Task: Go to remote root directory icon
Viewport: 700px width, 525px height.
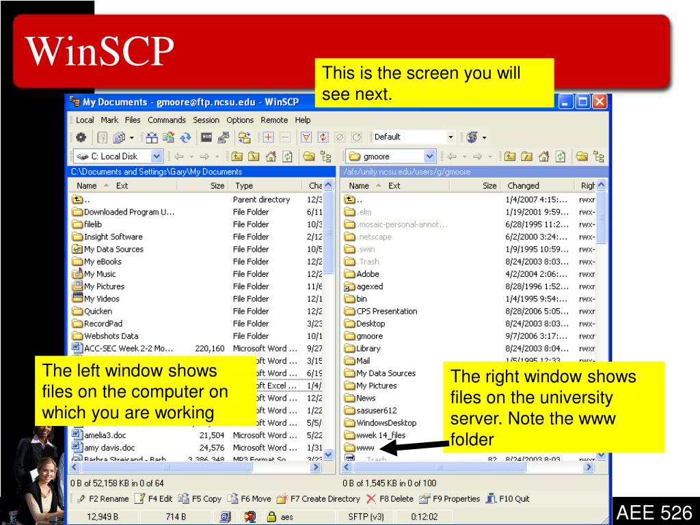Action: point(527,157)
